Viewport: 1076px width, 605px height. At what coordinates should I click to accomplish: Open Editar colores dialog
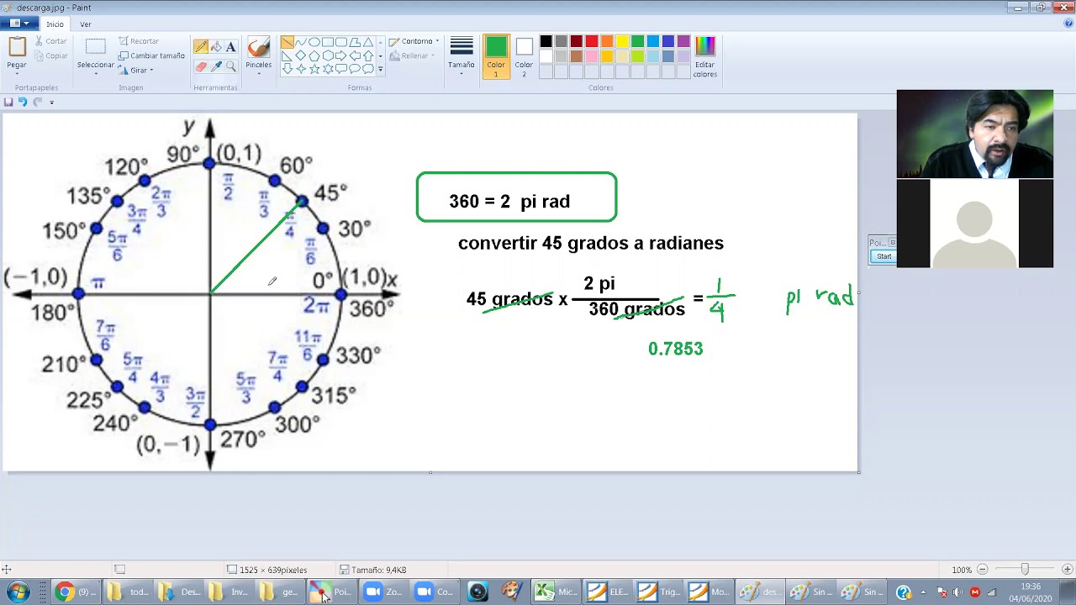pyautogui.click(x=704, y=57)
